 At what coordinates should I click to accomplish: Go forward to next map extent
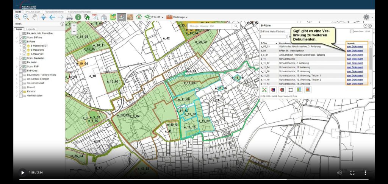pyautogui.click(x=61, y=17)
